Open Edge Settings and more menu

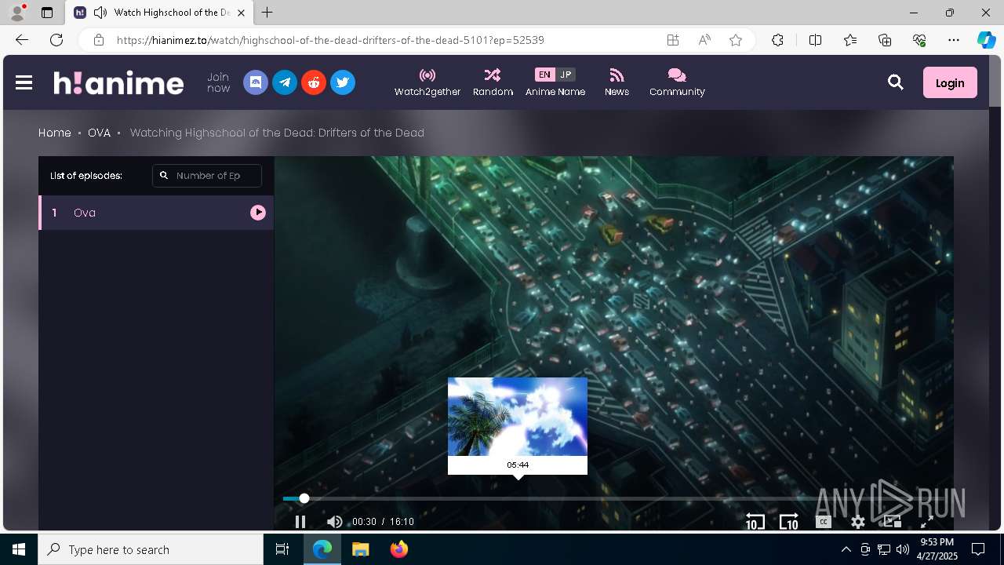pyautogui.click(x=954, y=40)
